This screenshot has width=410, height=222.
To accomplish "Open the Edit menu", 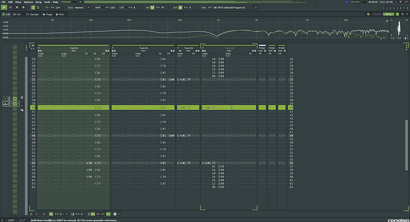I will (x=10, y=2).
